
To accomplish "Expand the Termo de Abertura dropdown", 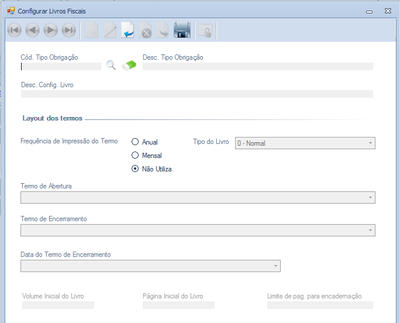I will [198, 198].
